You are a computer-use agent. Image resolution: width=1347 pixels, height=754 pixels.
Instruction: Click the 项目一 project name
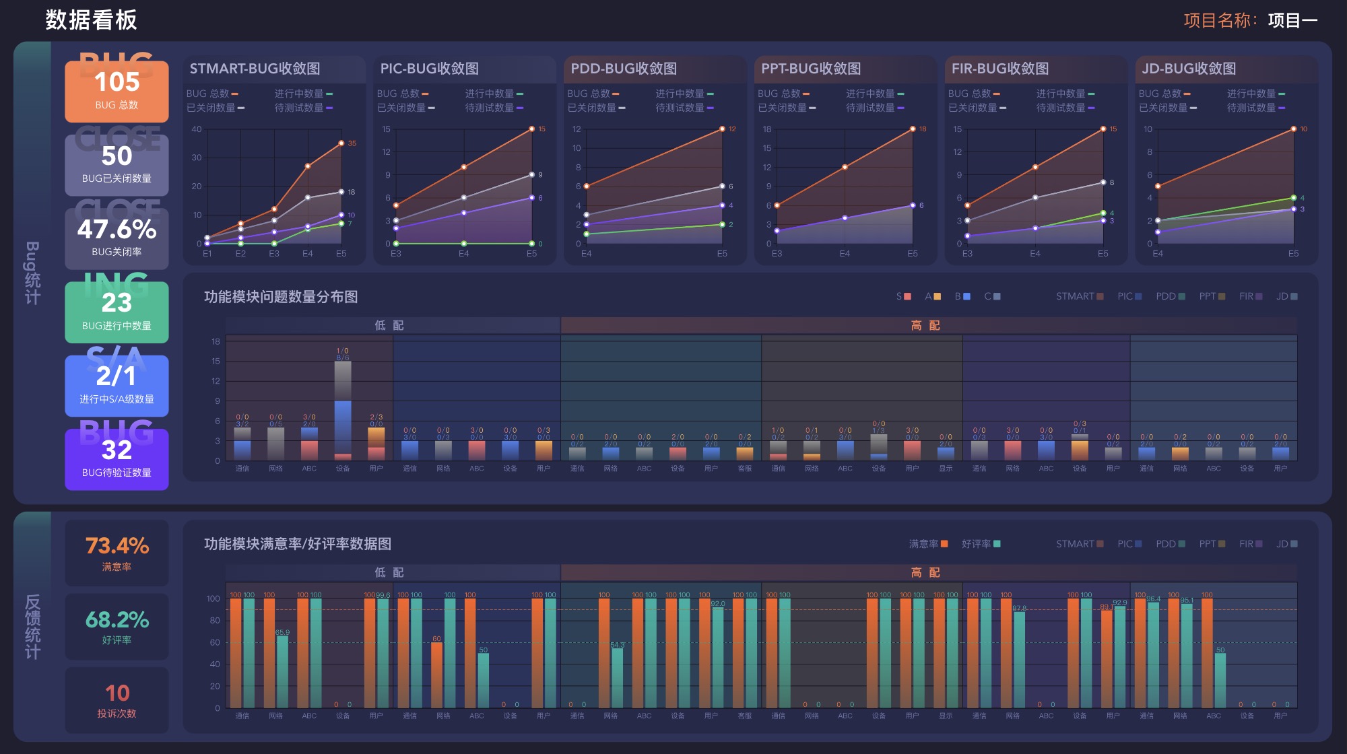pos(1292,20)
